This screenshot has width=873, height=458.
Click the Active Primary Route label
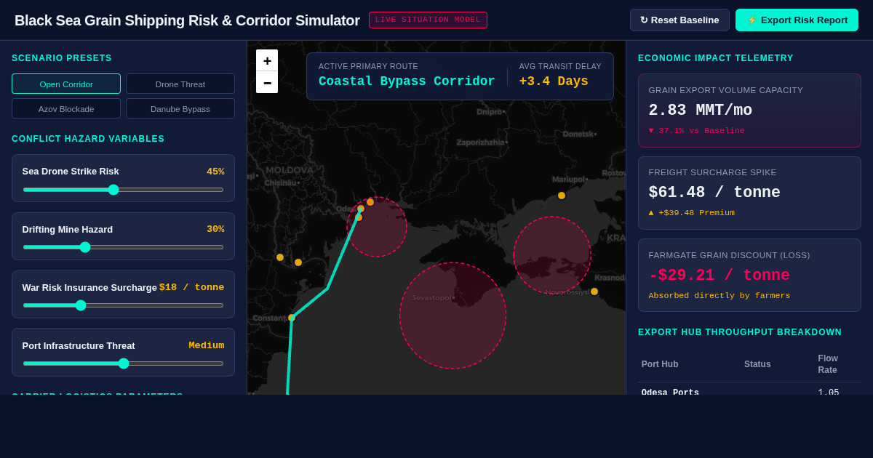(x=368, y=66)
